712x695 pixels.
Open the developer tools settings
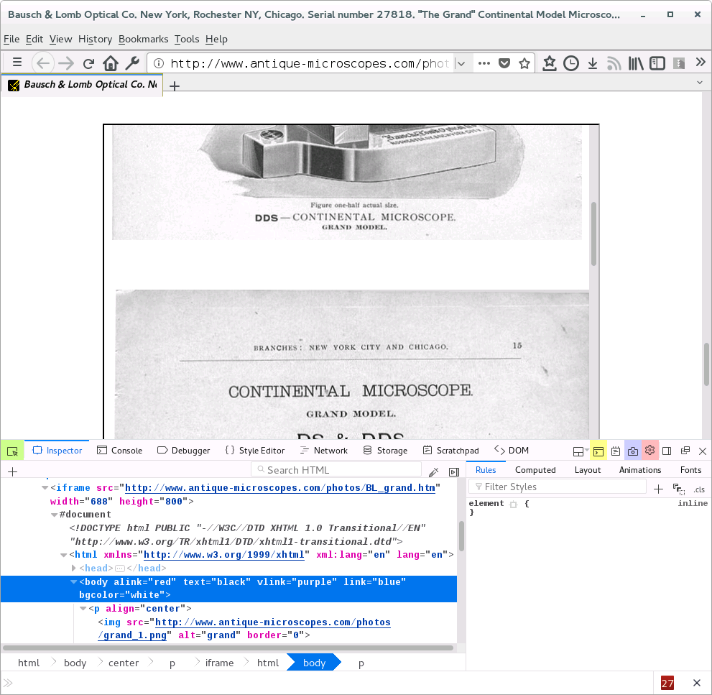(649, 450)
